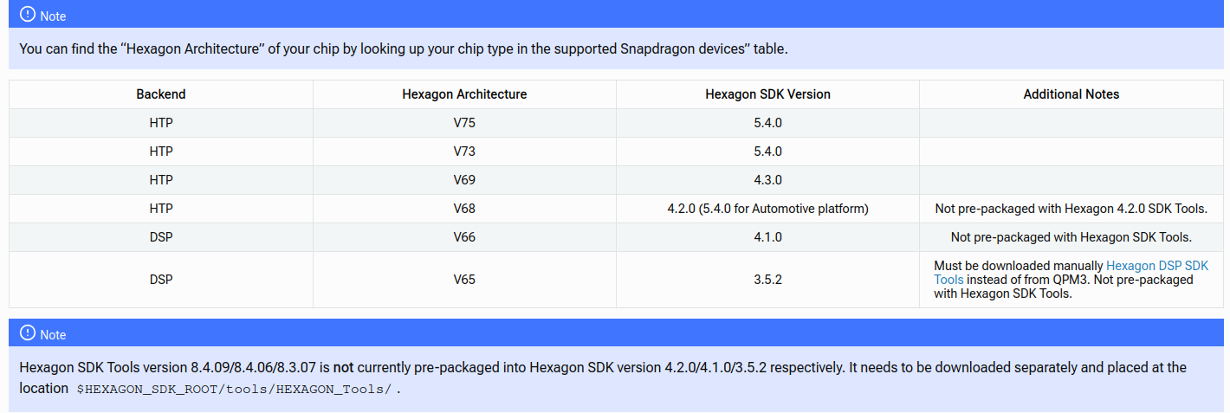Select the V75 architecture cell
This screenshot has width=1230, height=413.
tap(464, 123)
